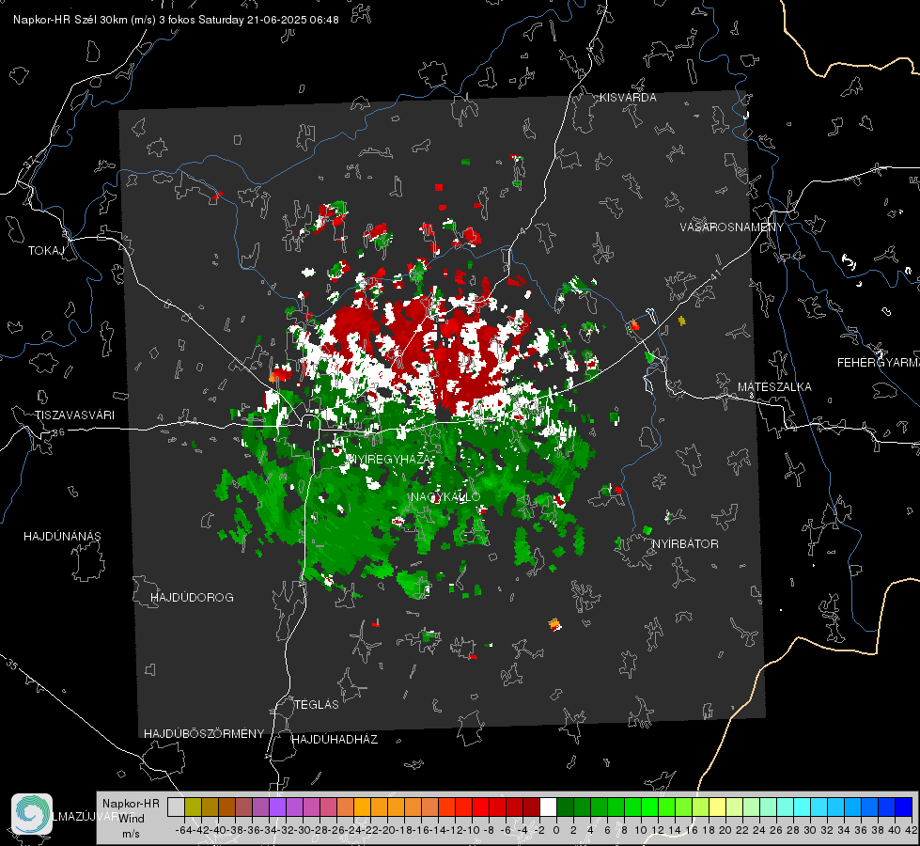Click the NYÍREGYHÁZA city label
920x846 pixels.
[390, 459]
